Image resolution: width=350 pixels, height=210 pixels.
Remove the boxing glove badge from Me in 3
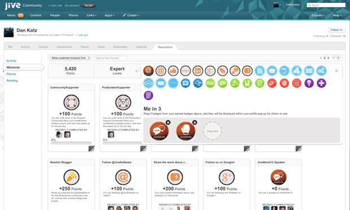(195, 122)
